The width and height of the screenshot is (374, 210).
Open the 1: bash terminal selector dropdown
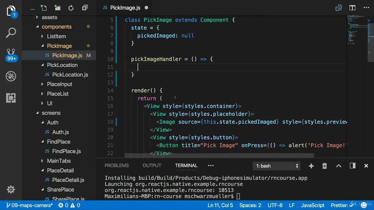pos(277,166)
